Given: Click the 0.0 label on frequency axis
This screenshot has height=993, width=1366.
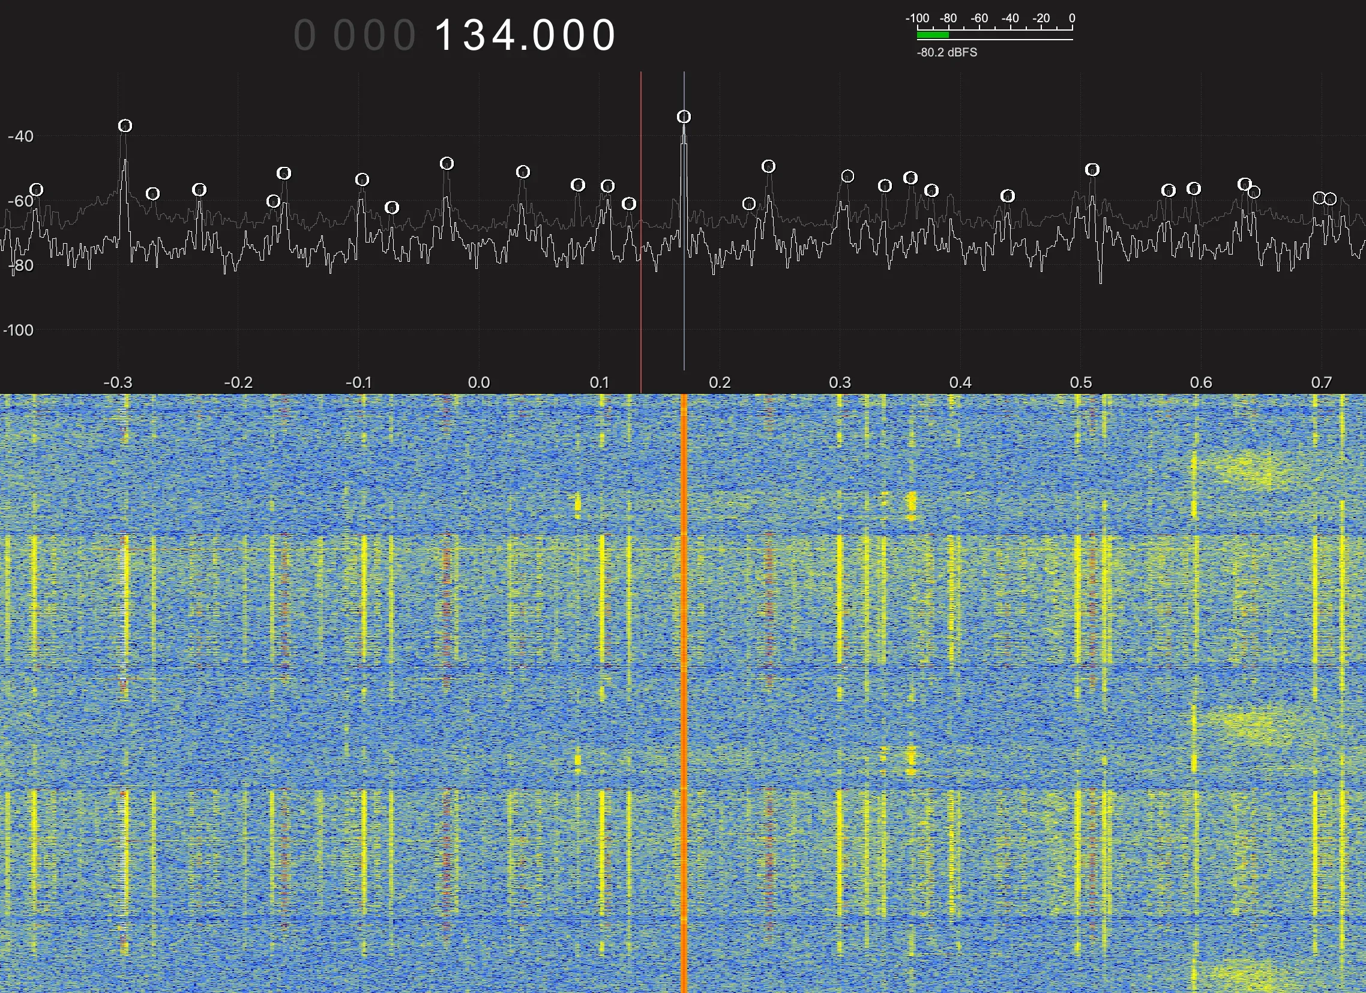Looking at the screenshot, I should tap(479, 382).
